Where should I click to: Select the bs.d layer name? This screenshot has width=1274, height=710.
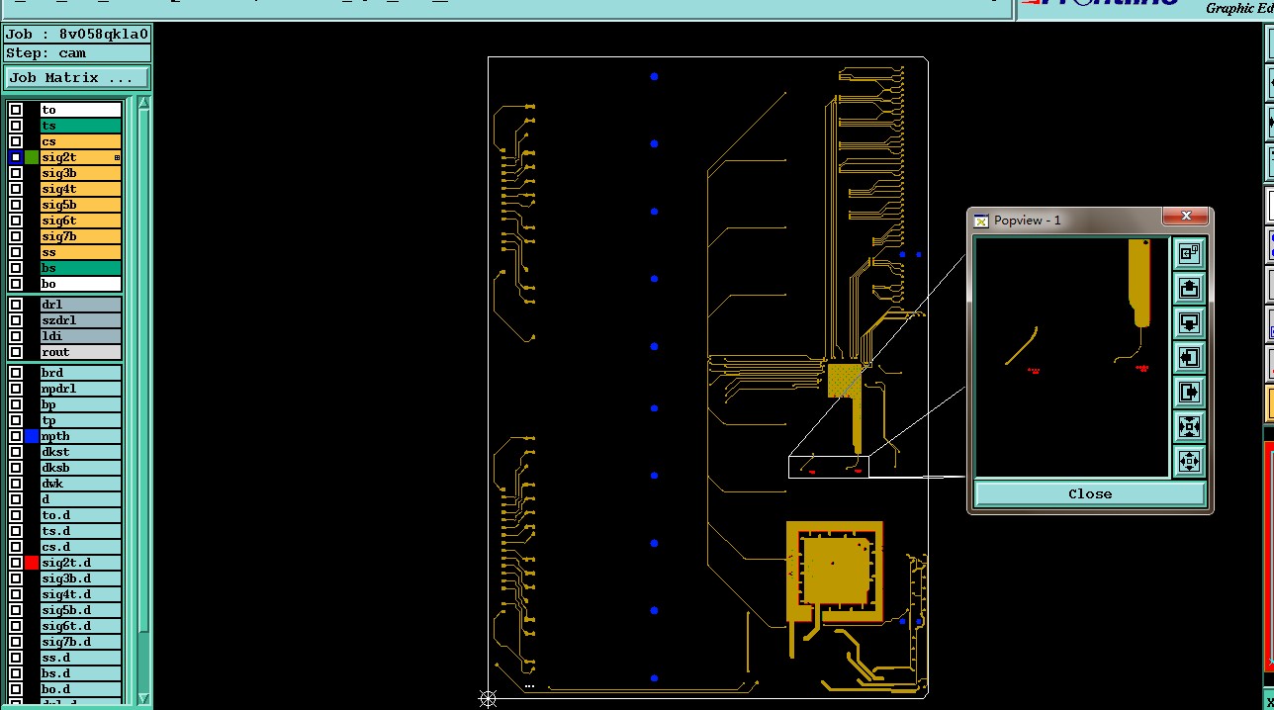click(81, 673)
